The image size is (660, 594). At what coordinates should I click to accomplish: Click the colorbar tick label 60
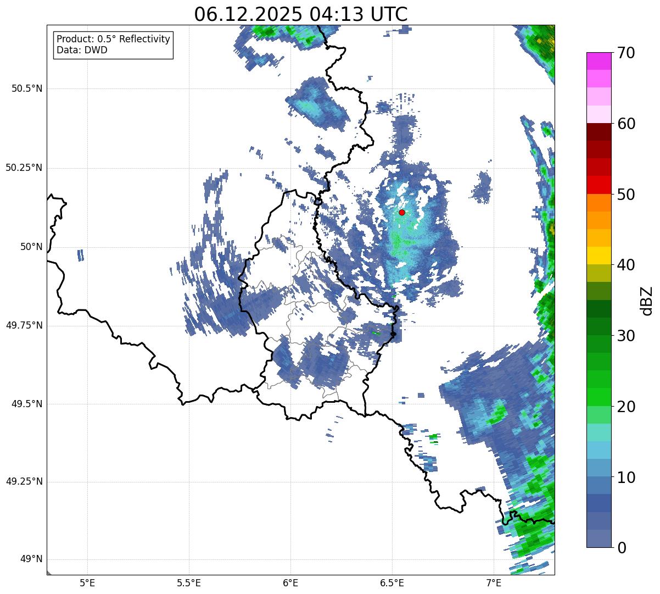(626, 124)
